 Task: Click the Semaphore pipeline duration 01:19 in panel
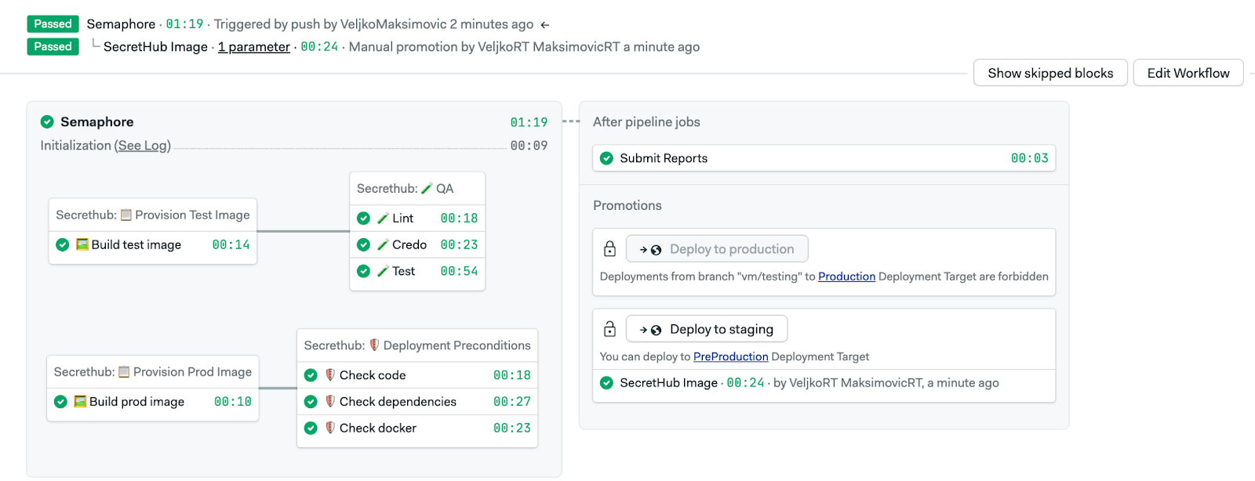[529, 123]
